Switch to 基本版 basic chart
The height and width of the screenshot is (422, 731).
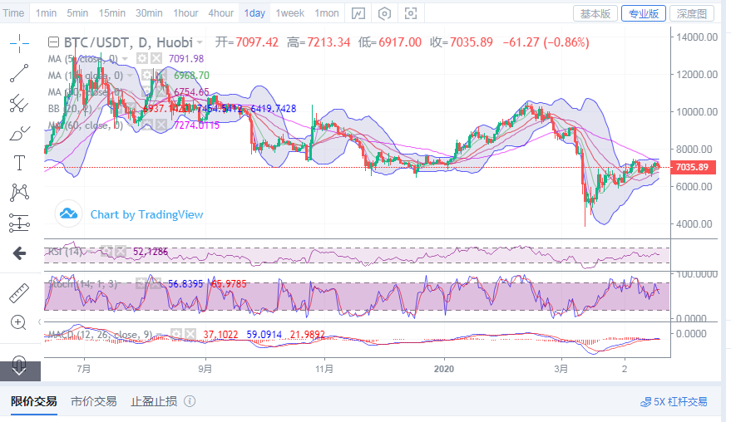595,13
